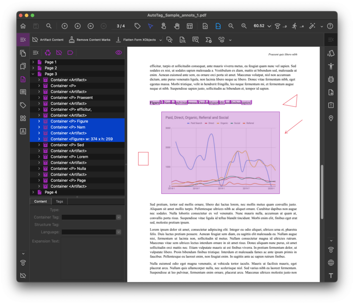
Task: Open the Container Tag dropdown
Action: [119, 217]
